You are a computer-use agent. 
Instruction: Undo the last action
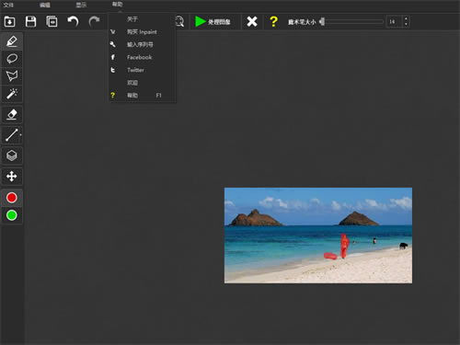tap(73, 22)
